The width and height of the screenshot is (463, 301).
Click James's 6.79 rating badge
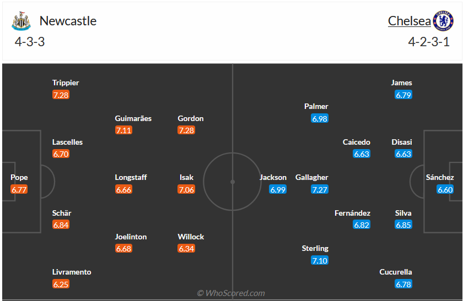pos(403,95)
